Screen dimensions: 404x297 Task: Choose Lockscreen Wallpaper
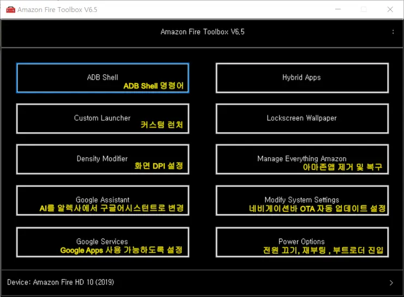[301, 118]
